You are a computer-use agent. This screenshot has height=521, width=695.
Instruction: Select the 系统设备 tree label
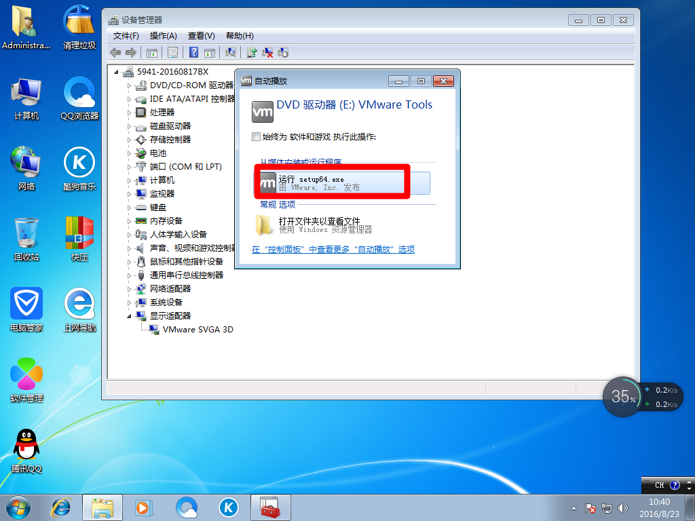pos(166,303)
